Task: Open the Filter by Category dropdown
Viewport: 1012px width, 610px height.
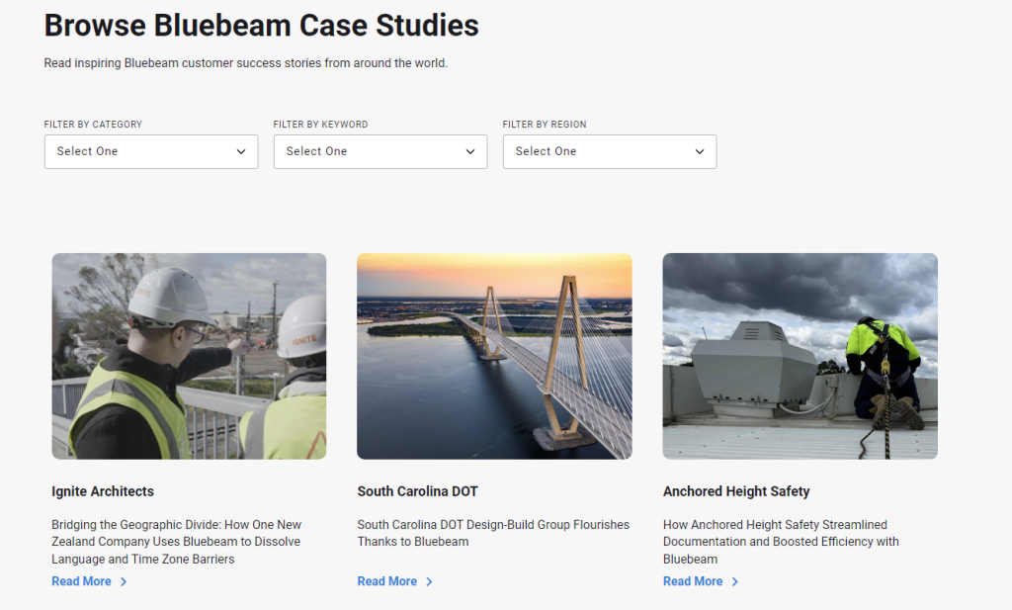Action: click(151, 151)
